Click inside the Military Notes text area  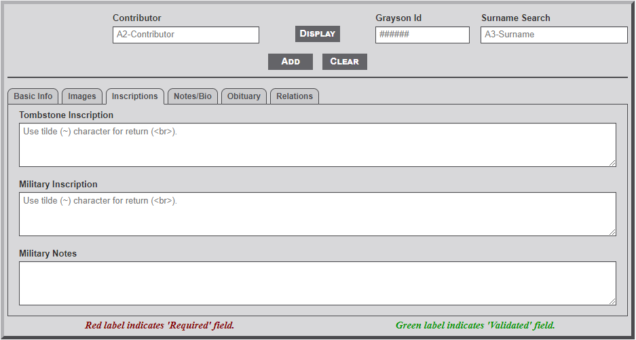pyautogui.click(x=317, y=283)
